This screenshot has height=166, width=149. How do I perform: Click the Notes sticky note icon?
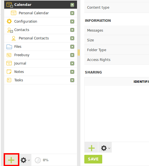tap(9, 72)
